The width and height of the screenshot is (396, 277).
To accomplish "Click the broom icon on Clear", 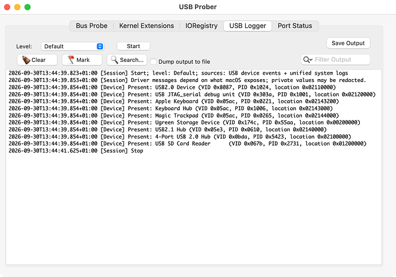I will pyautogui.click(x=26, y=60).
